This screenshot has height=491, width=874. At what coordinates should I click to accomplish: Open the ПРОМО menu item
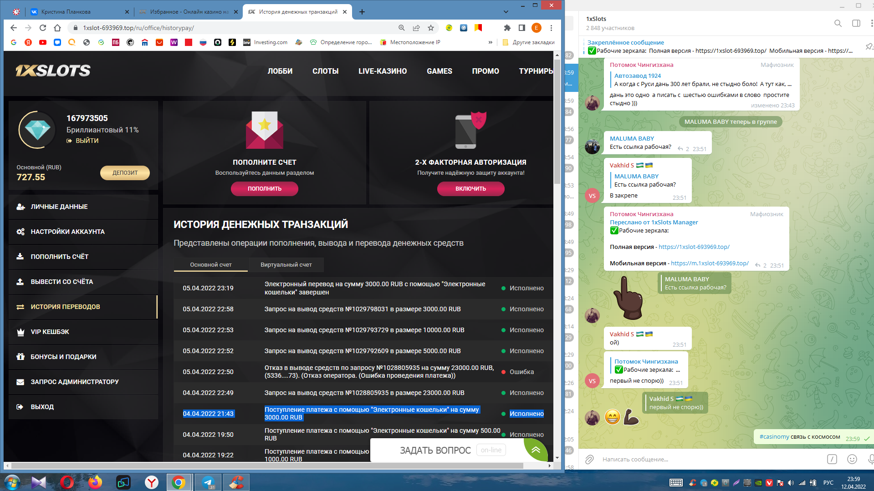tap(486, 71)
